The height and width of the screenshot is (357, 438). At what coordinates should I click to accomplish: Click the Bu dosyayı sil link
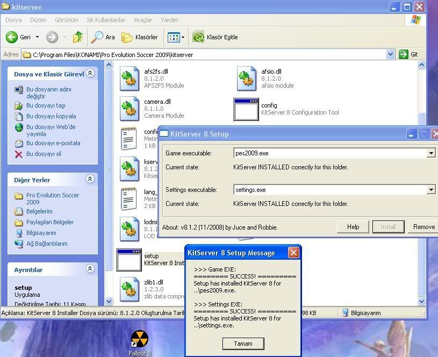pyautogui.click(x=44, y=154)
